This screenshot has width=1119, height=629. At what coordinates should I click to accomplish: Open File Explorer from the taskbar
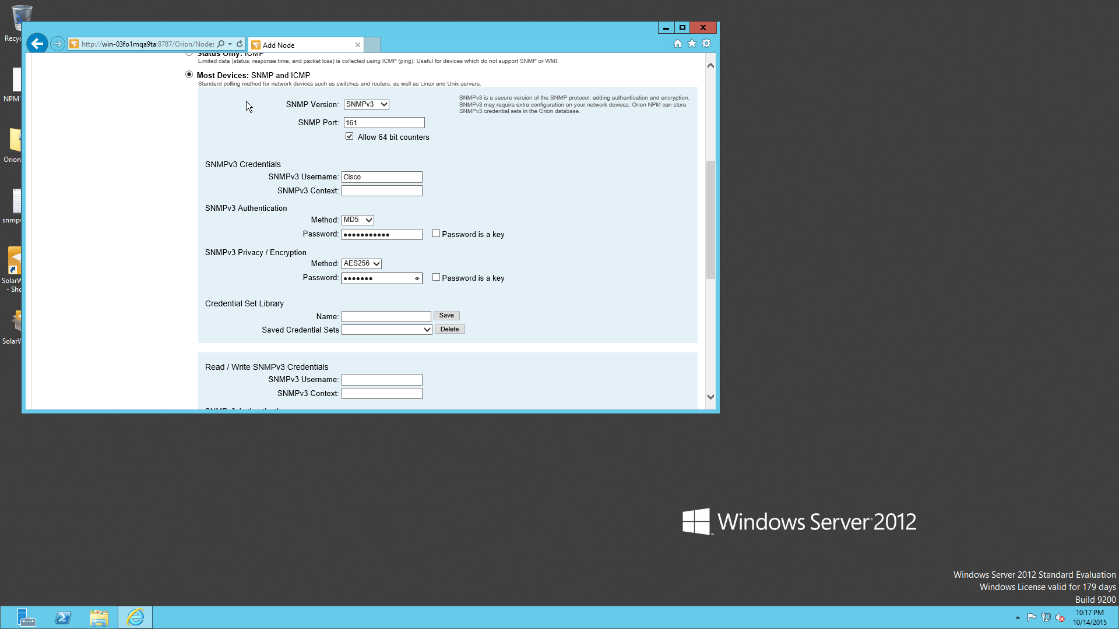coord(99,617)
